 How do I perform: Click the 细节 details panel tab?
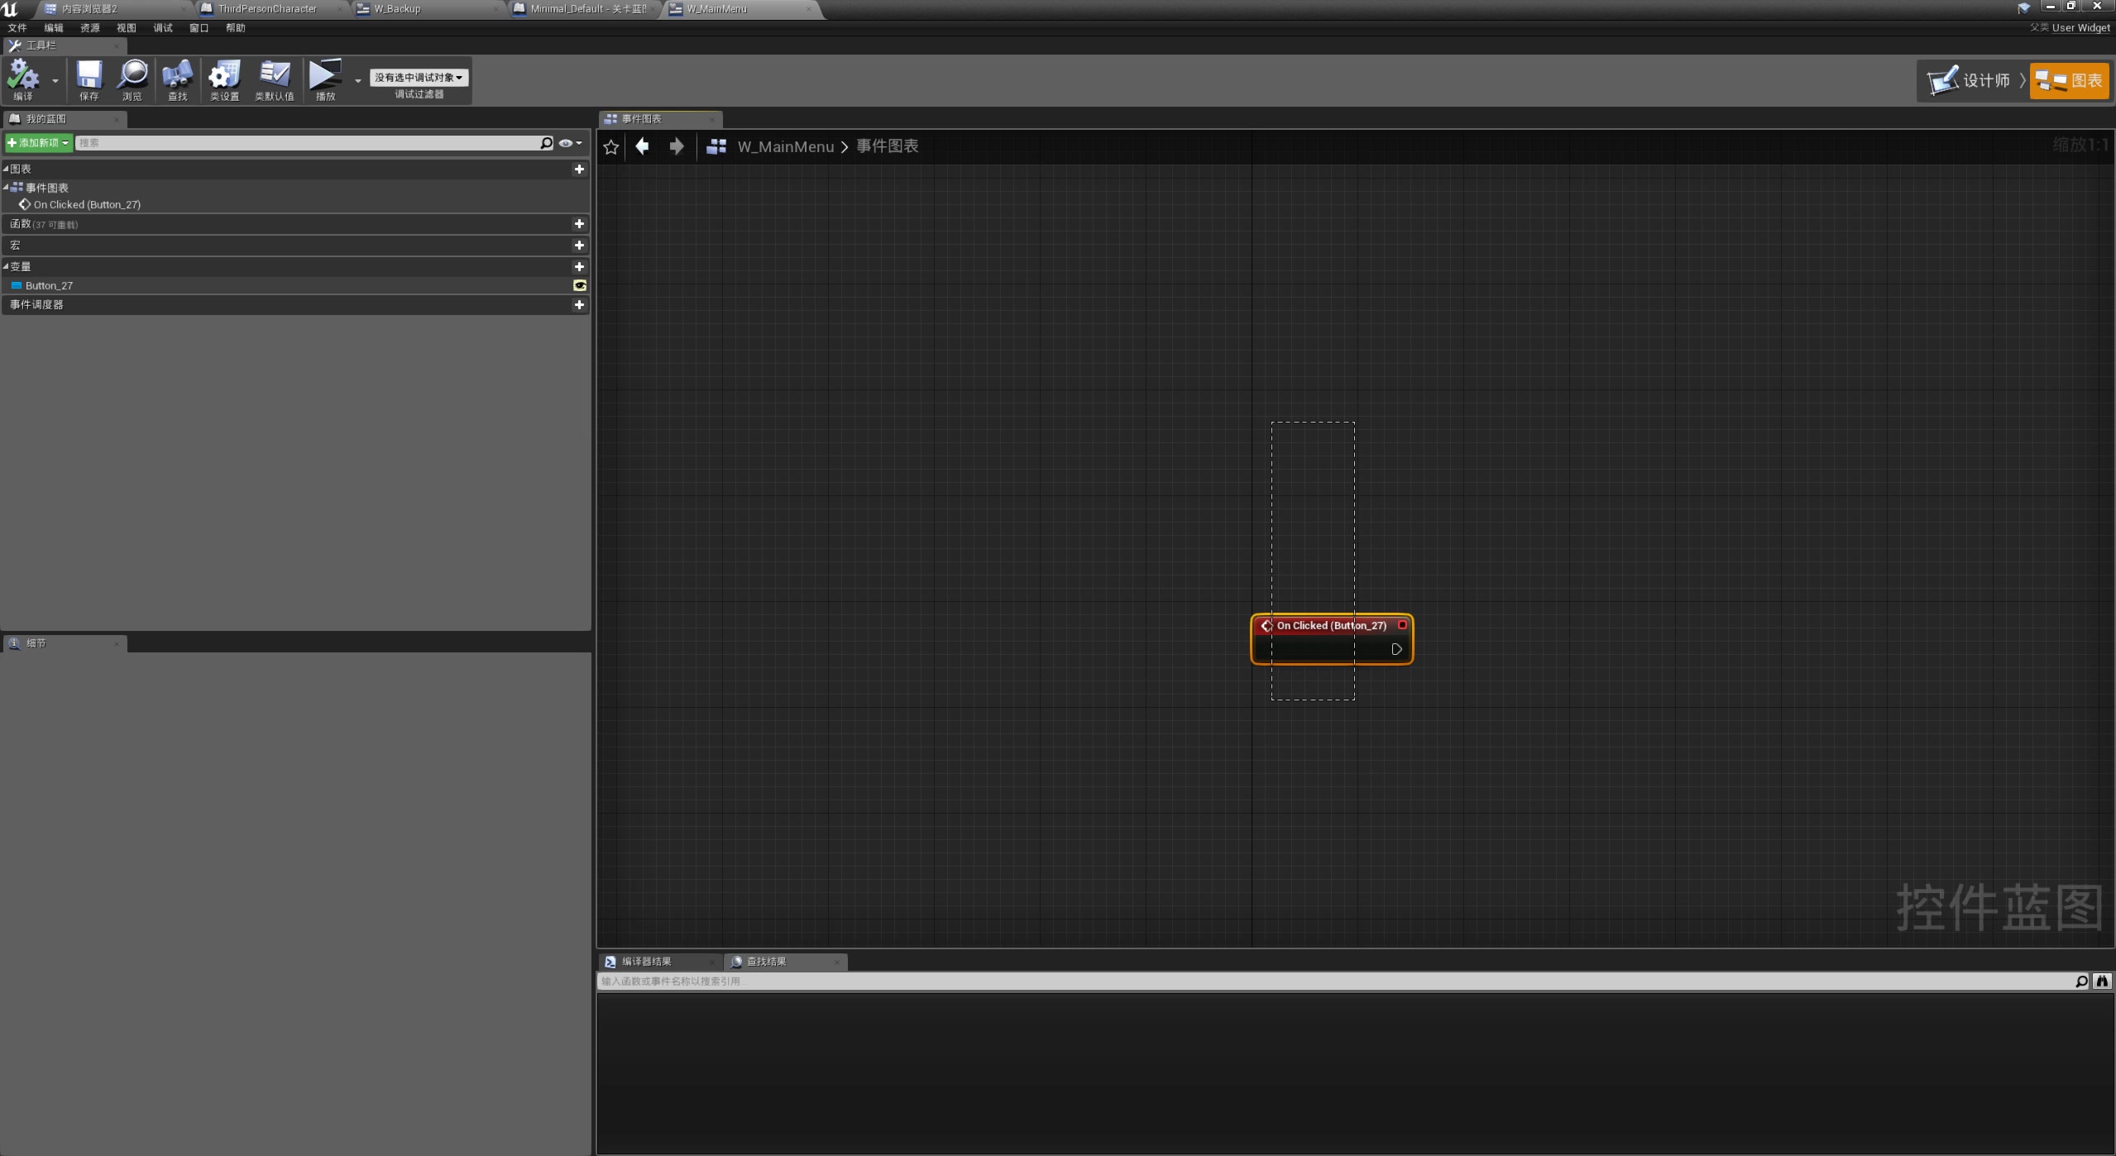coord(65,643)
